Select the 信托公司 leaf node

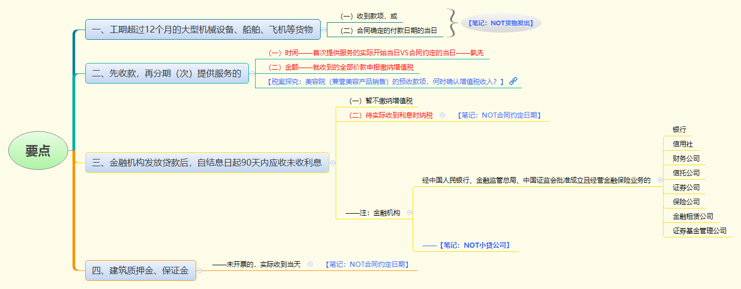(686, 173)
